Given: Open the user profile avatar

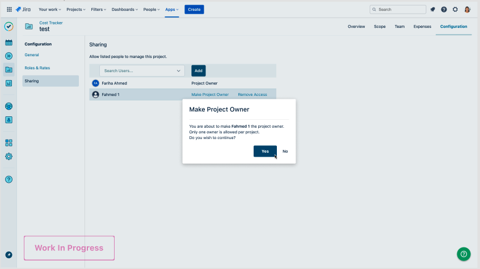Looking at the screenshot, I should click(468, 10).
